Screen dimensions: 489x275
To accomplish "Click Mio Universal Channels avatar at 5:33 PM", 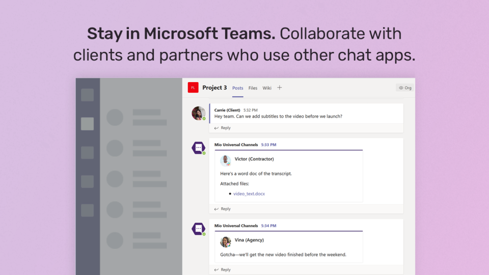I will (199, 148).
